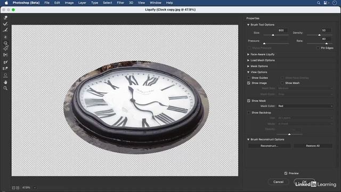This screenshot has height=192, width=341.
Task: Toggle the Pin Edges checkbox
Action: point(318,48)
